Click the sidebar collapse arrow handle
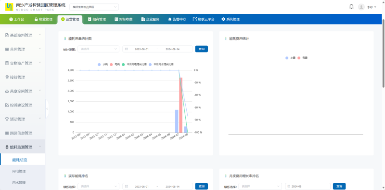The height and width of the screenshot is (190, 385). point(47,109)
